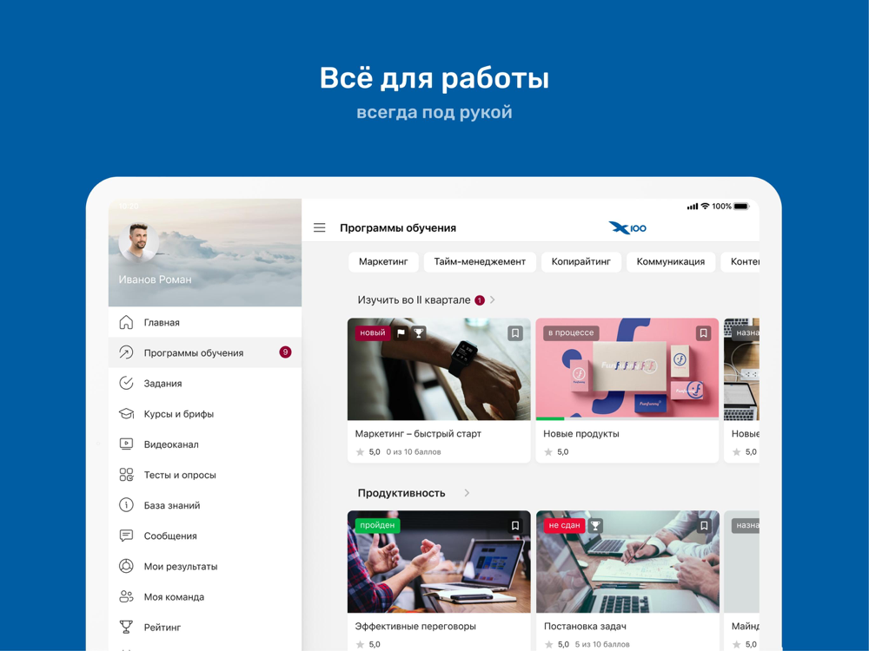Click the trophy icon on Постановка задач card

click(595, 525)
